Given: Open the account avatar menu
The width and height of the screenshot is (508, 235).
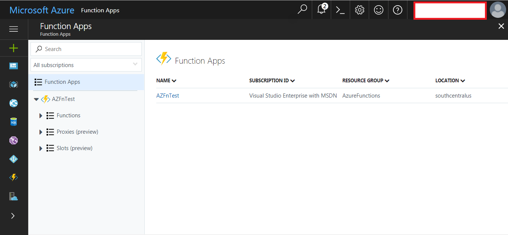Looking at the screenshot, I should click(x=498, y=10).
